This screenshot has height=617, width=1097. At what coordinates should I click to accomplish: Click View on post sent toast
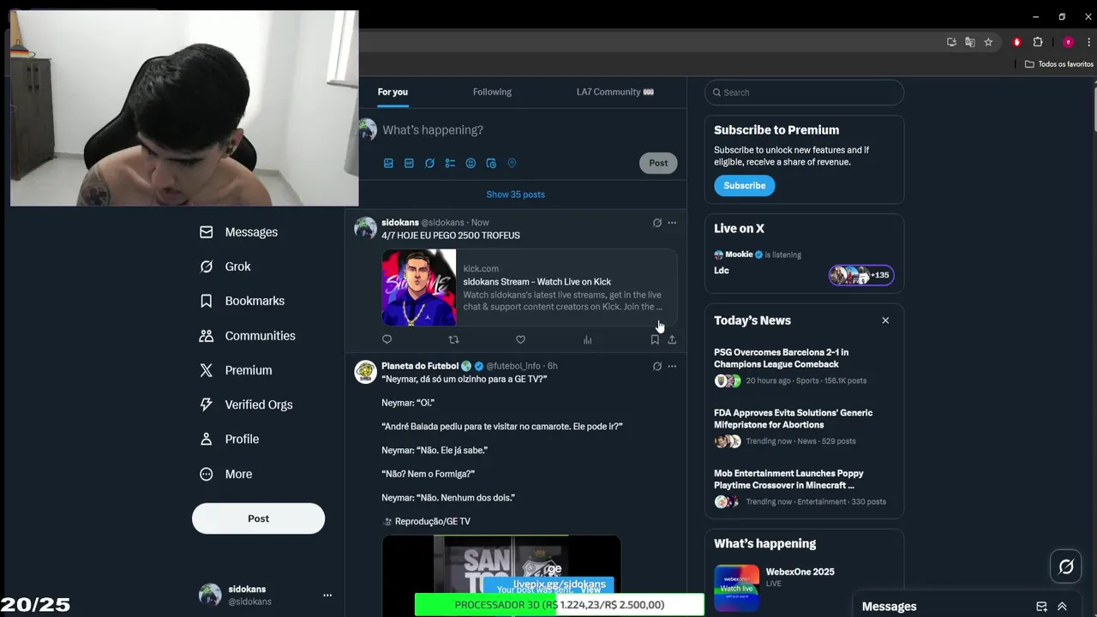(x=590, y=590)
